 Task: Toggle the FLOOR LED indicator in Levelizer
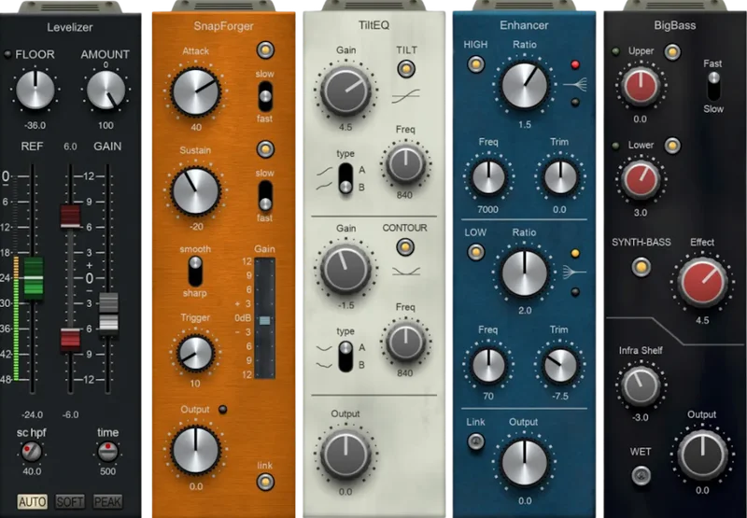(7, 54)
